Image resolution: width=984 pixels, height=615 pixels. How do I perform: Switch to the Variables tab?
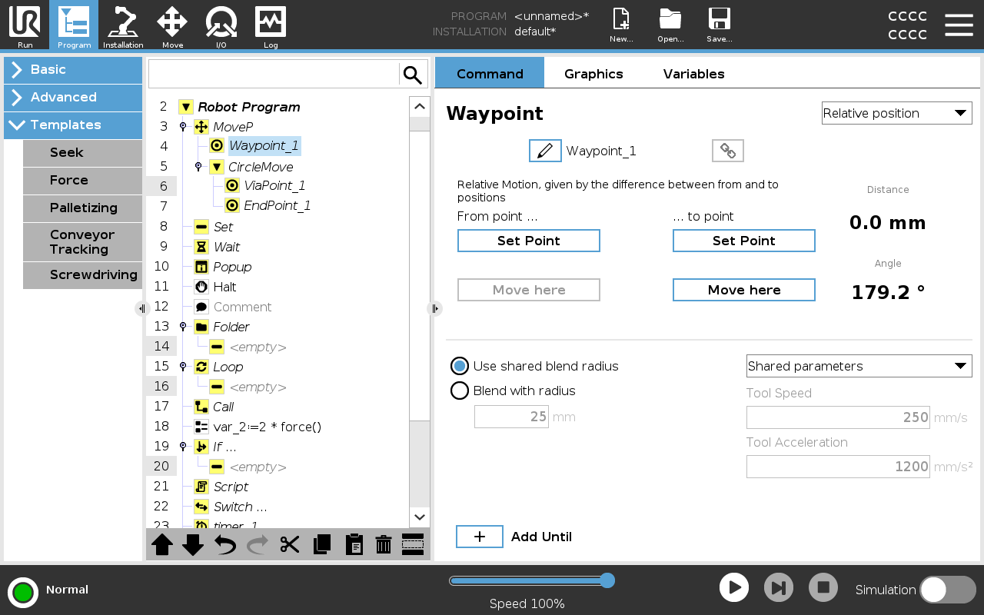(x=693, y=74)
